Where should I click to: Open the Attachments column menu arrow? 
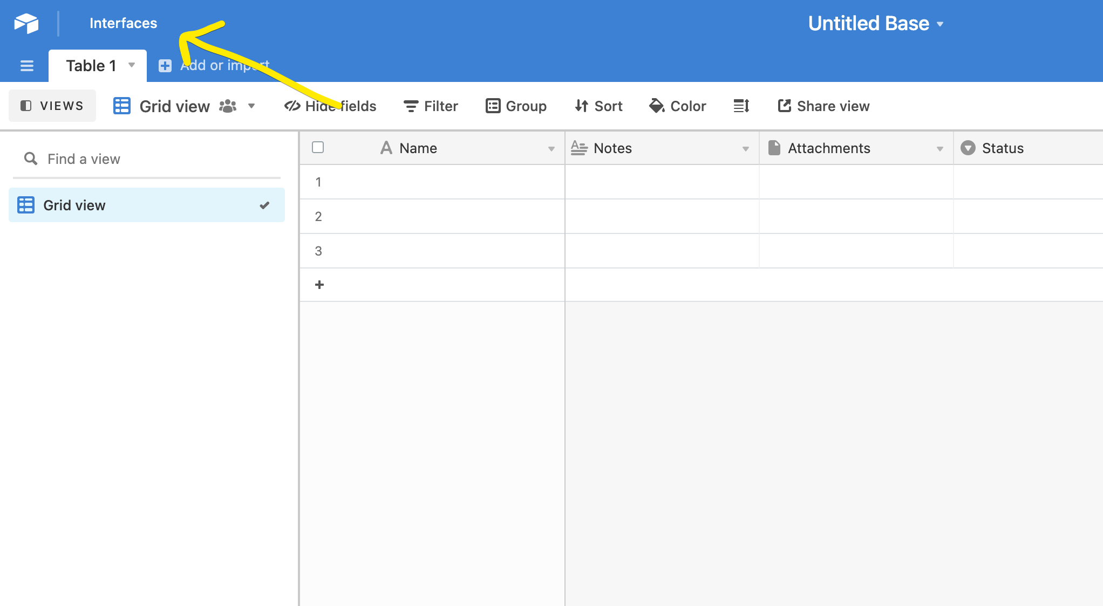[x=939, y=149]
